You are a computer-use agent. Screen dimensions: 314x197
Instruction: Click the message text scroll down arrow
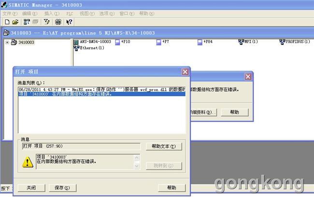(x=137, y=166)
